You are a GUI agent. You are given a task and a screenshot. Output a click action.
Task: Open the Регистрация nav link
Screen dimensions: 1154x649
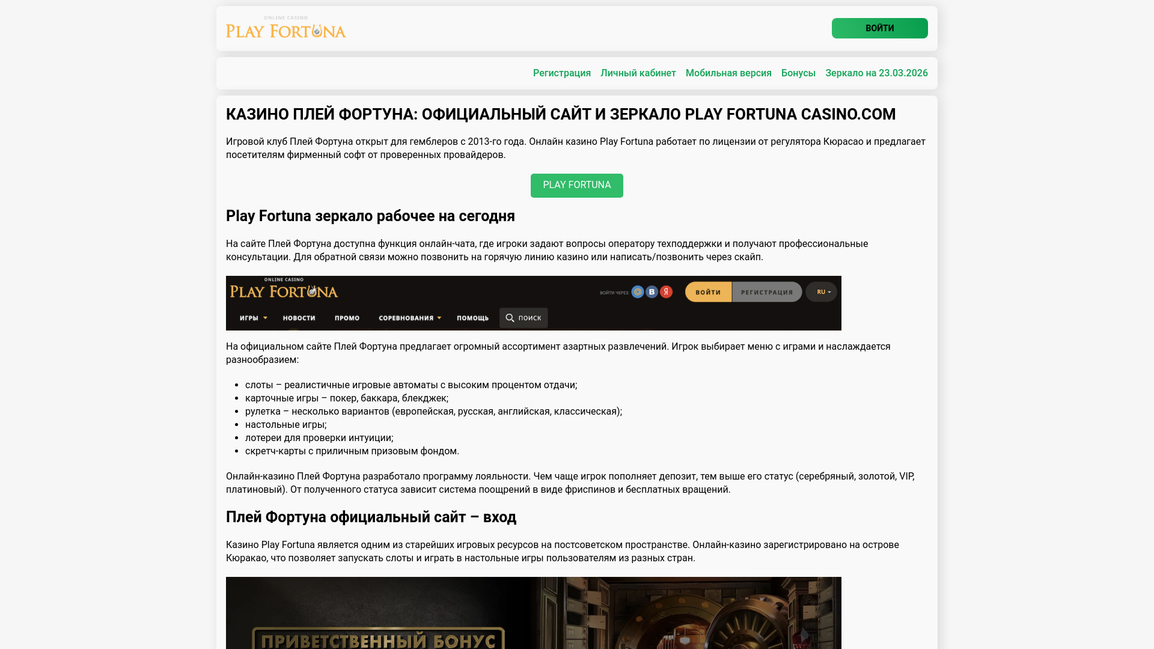[x=561, y=73]
